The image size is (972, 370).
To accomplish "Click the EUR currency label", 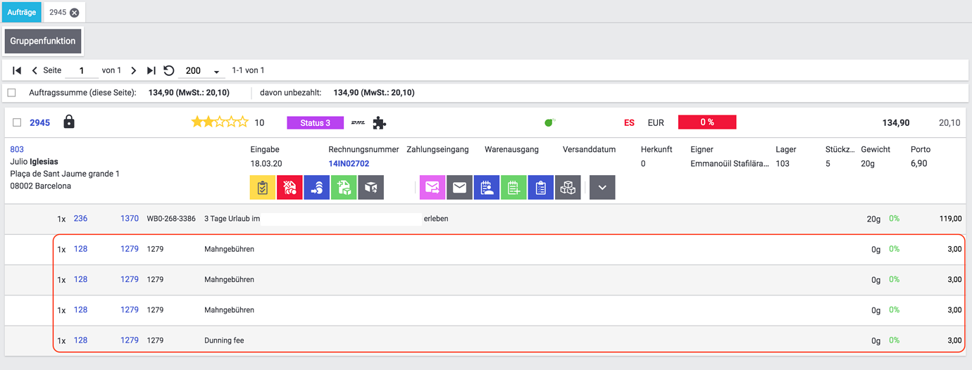I will [x=656, y=122].
